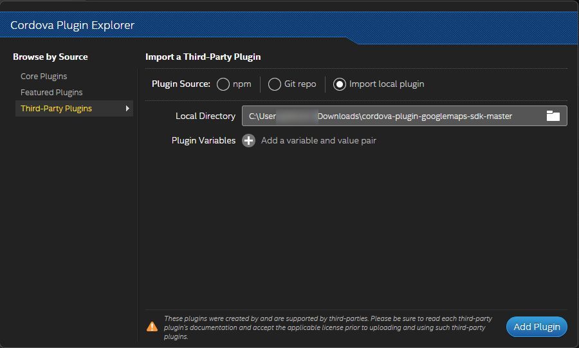Click the Cordova Plugin Explorer title bar

[x=73, y=26]
